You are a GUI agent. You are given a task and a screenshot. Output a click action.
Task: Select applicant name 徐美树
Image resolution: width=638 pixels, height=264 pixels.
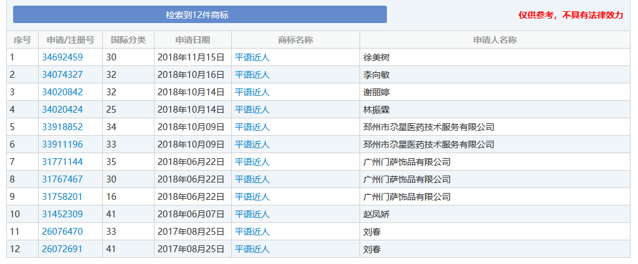coord(376,58)
